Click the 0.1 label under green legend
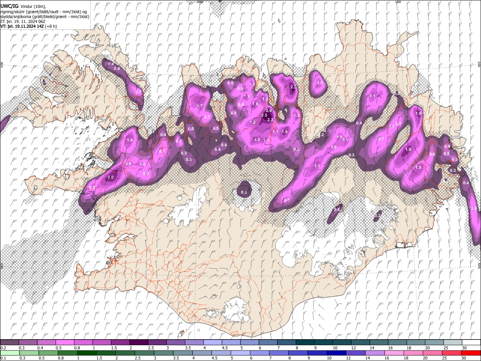This screenshot has width=481, height=361. point(3,358)
